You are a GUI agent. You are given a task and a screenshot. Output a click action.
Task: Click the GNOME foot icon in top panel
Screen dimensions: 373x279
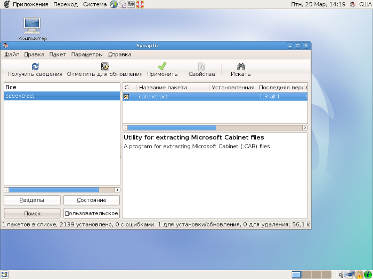6,4
